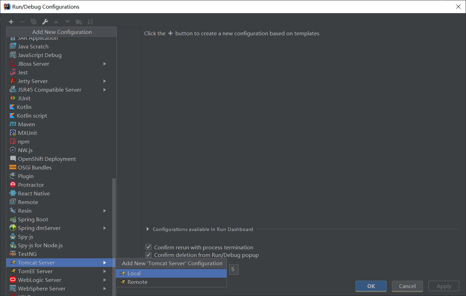Expand the TomEE Server submenu arrow
466x296 pixels.
pyautogui.click(x=105, y=271)
